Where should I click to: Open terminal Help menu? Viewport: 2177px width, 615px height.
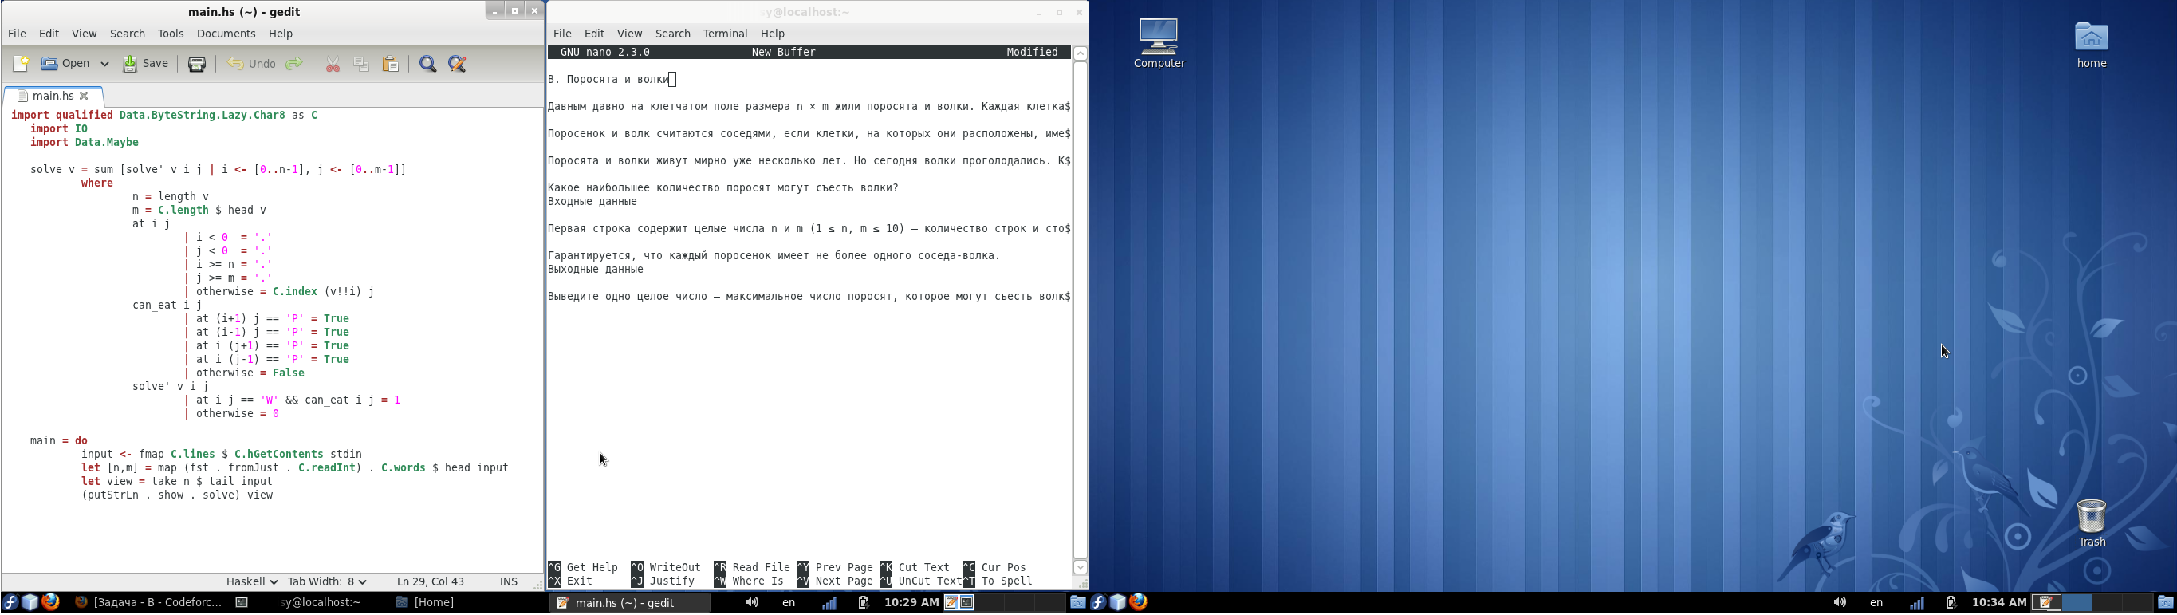[x=774, y=34]
